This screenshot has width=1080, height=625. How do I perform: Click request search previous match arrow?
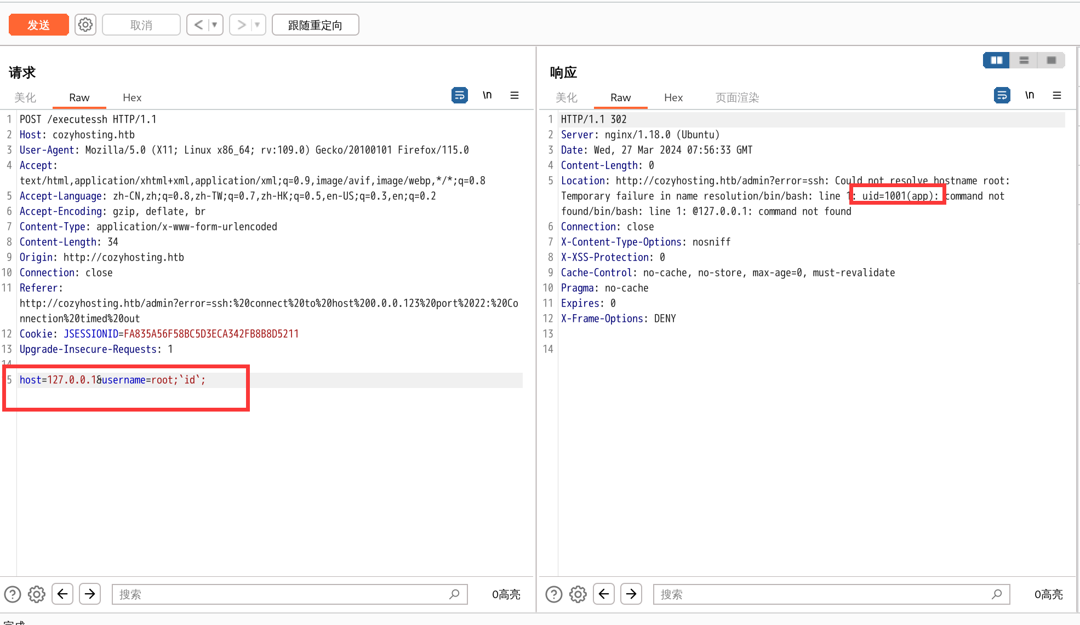point(62,594)
